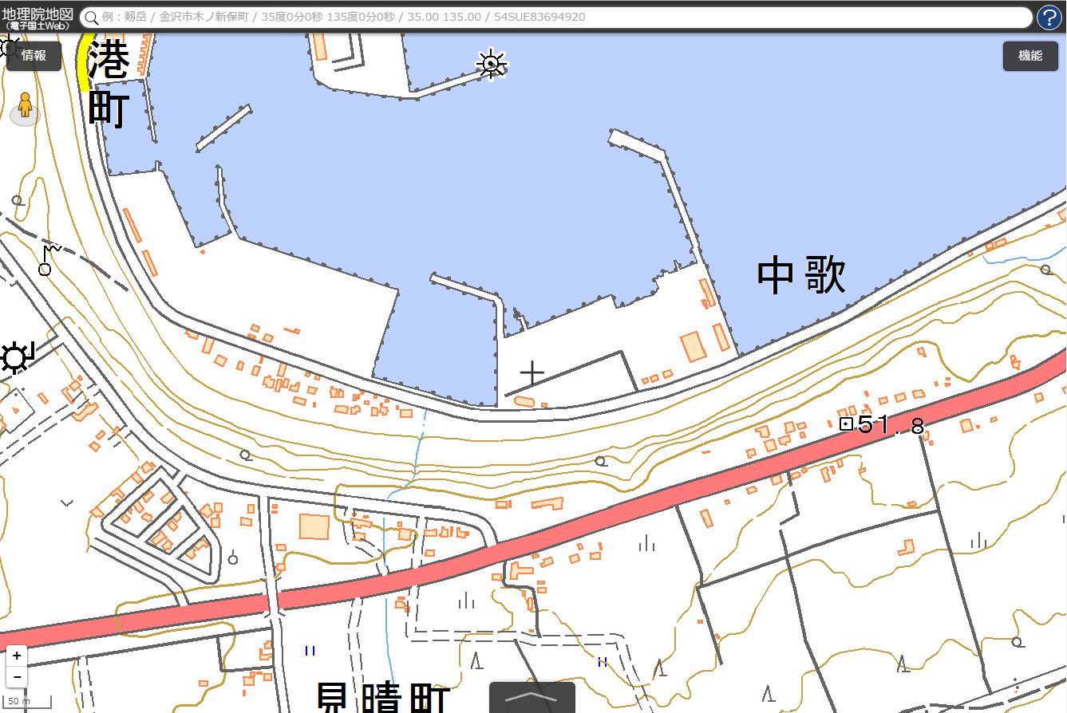The height and width of the screenshot is (713, 1067).
Task: Open the 情報 panel button
Action: pos(34,56)
